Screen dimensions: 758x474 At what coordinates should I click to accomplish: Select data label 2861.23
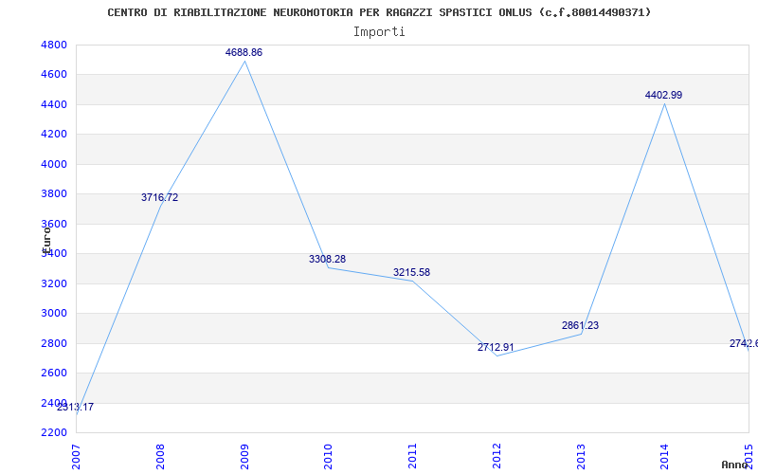click(580, 325)
